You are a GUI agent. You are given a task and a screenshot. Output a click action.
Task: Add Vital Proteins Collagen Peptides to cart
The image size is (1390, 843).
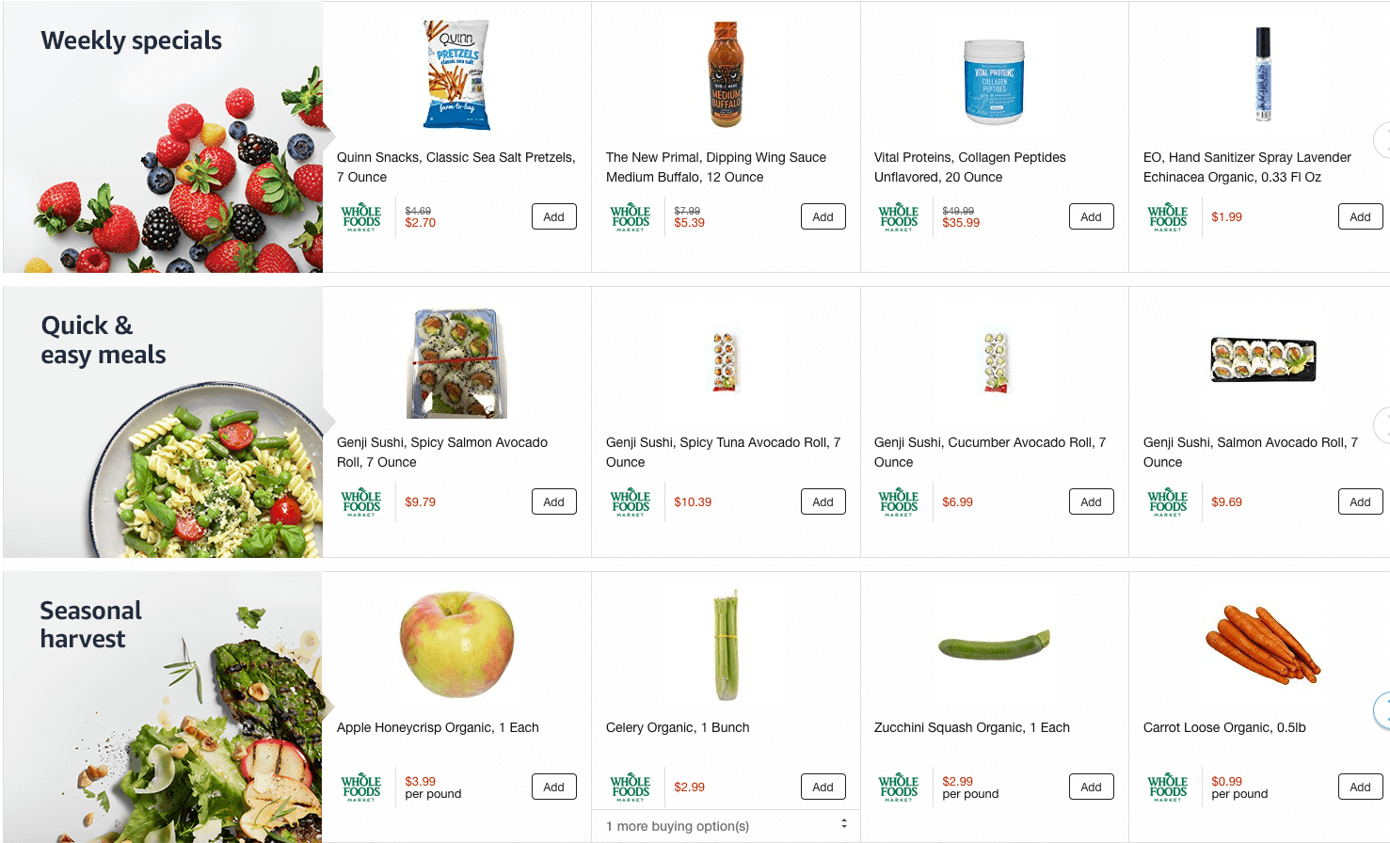coord(1091,216)
